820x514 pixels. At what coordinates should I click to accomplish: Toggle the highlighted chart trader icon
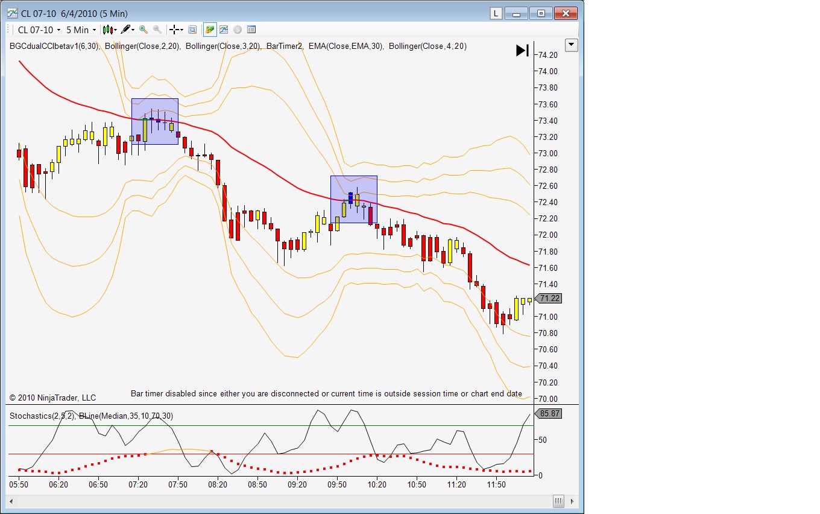[x=210, y=30]
